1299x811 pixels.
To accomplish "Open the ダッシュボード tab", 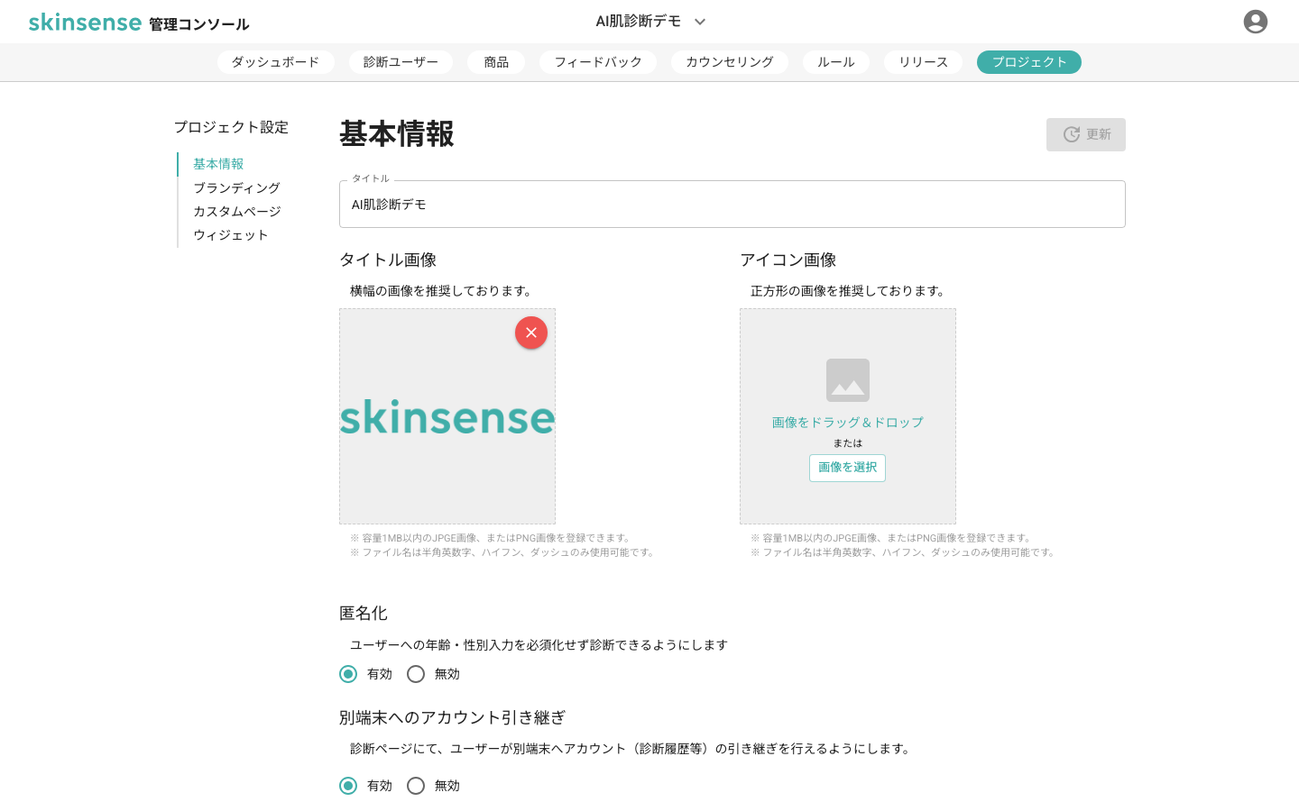I will pyautogui.click(x=275, y=62).
